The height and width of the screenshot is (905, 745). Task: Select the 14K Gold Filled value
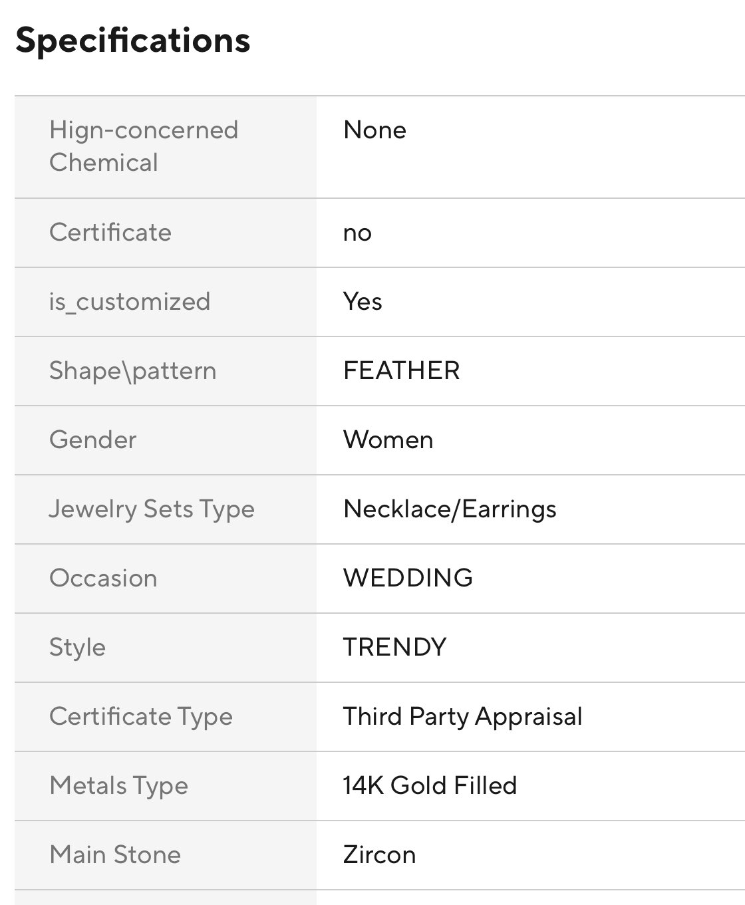tap(430, 786)
